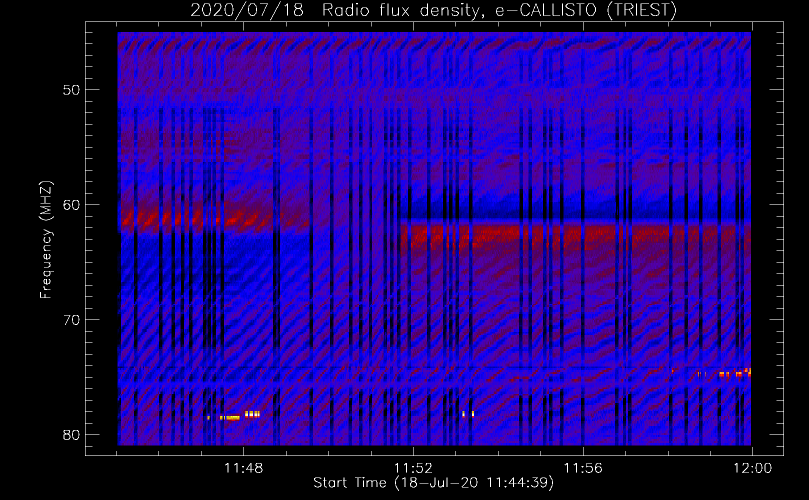The height and width of the screenshot is (500, 809).
Task: Click the 70 frequency tick label
Action: point(71,319)
